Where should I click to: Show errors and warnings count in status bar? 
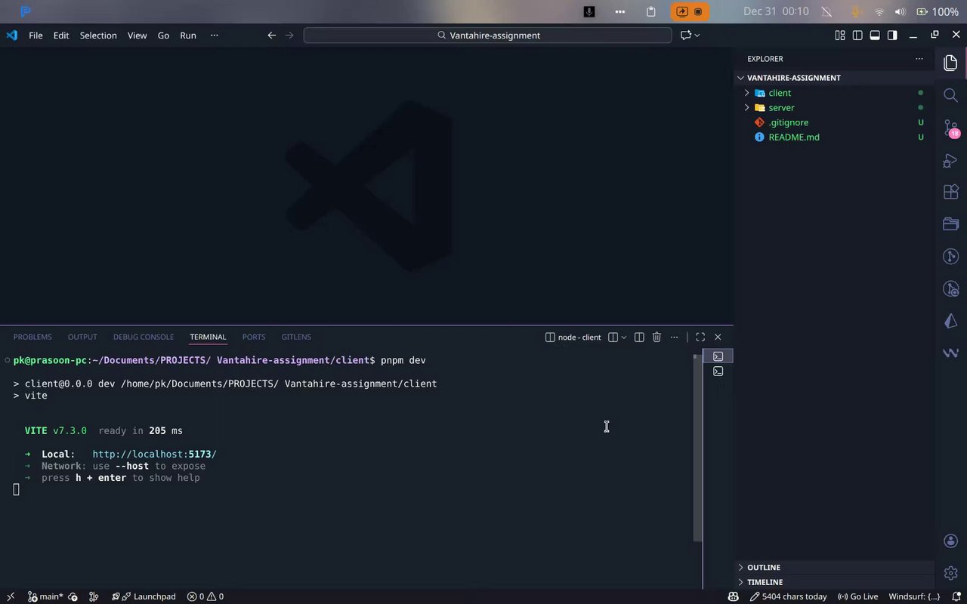tap(205, 596)
